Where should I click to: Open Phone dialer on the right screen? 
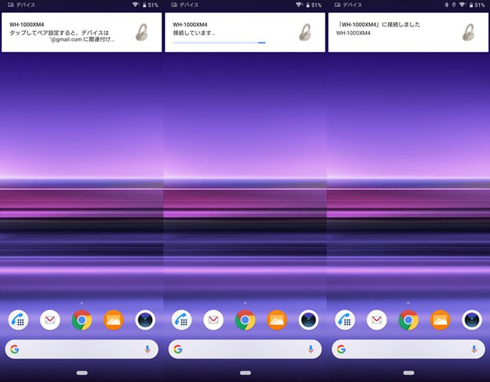[x=345, y=320]
